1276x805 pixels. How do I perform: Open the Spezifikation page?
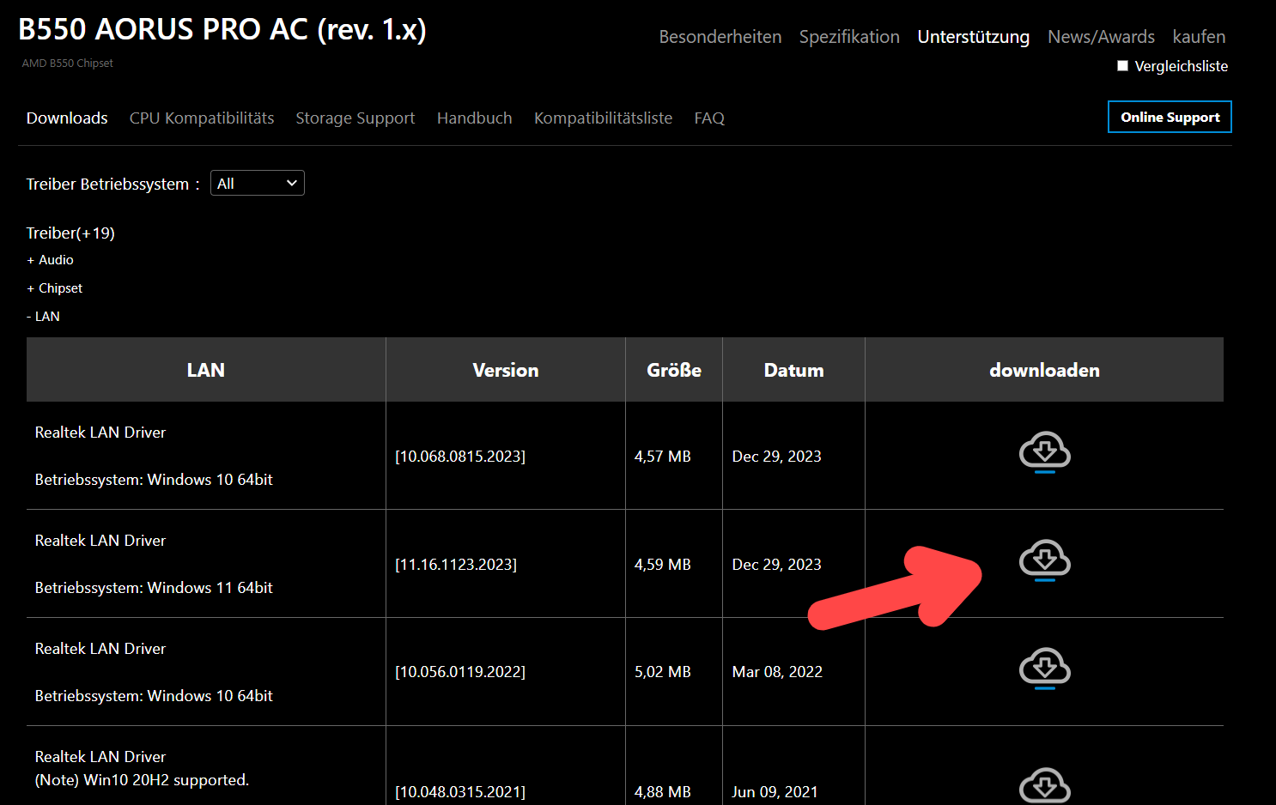pyautogui.click(x=849, y=37)
